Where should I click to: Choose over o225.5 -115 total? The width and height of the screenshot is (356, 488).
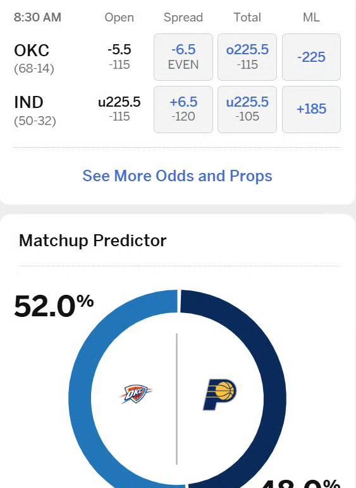(247, 57)
